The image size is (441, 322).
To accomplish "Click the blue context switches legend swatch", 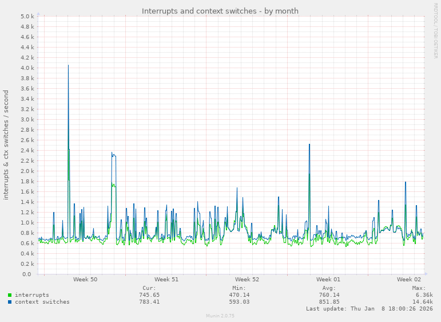I will point(9,302).
